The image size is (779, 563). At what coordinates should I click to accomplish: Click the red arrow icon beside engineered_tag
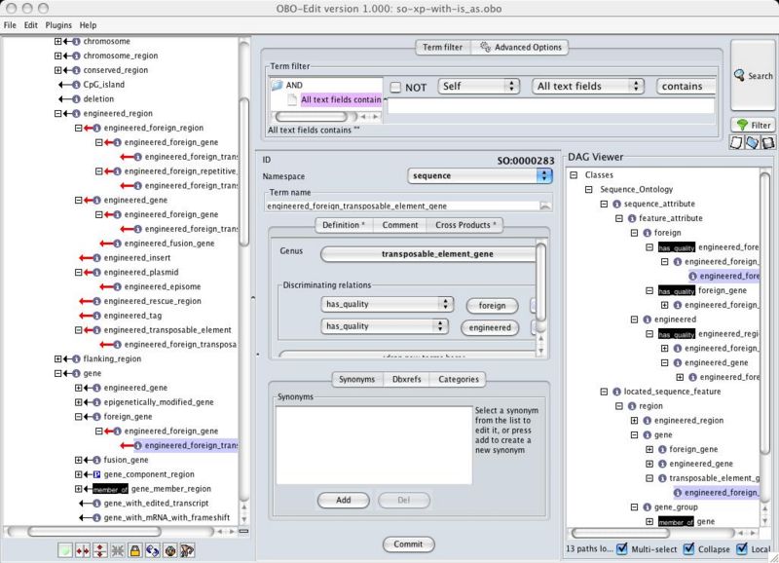pyautogui.click(x=86, y=316)
